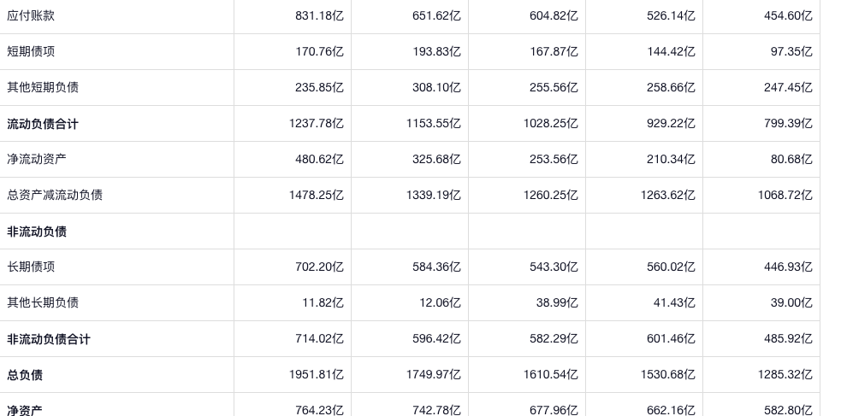The image size is (841, 416).
Task: Click the 1749.97亿 total liabilities cell
Action: pyautogui.click(x=433, y=375)
